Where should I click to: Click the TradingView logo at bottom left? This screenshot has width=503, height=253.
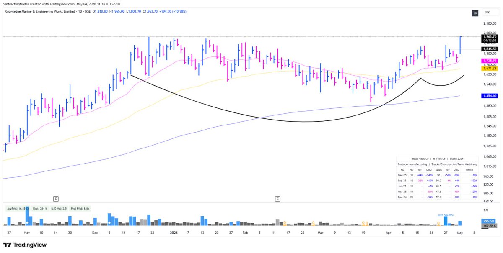25,245
